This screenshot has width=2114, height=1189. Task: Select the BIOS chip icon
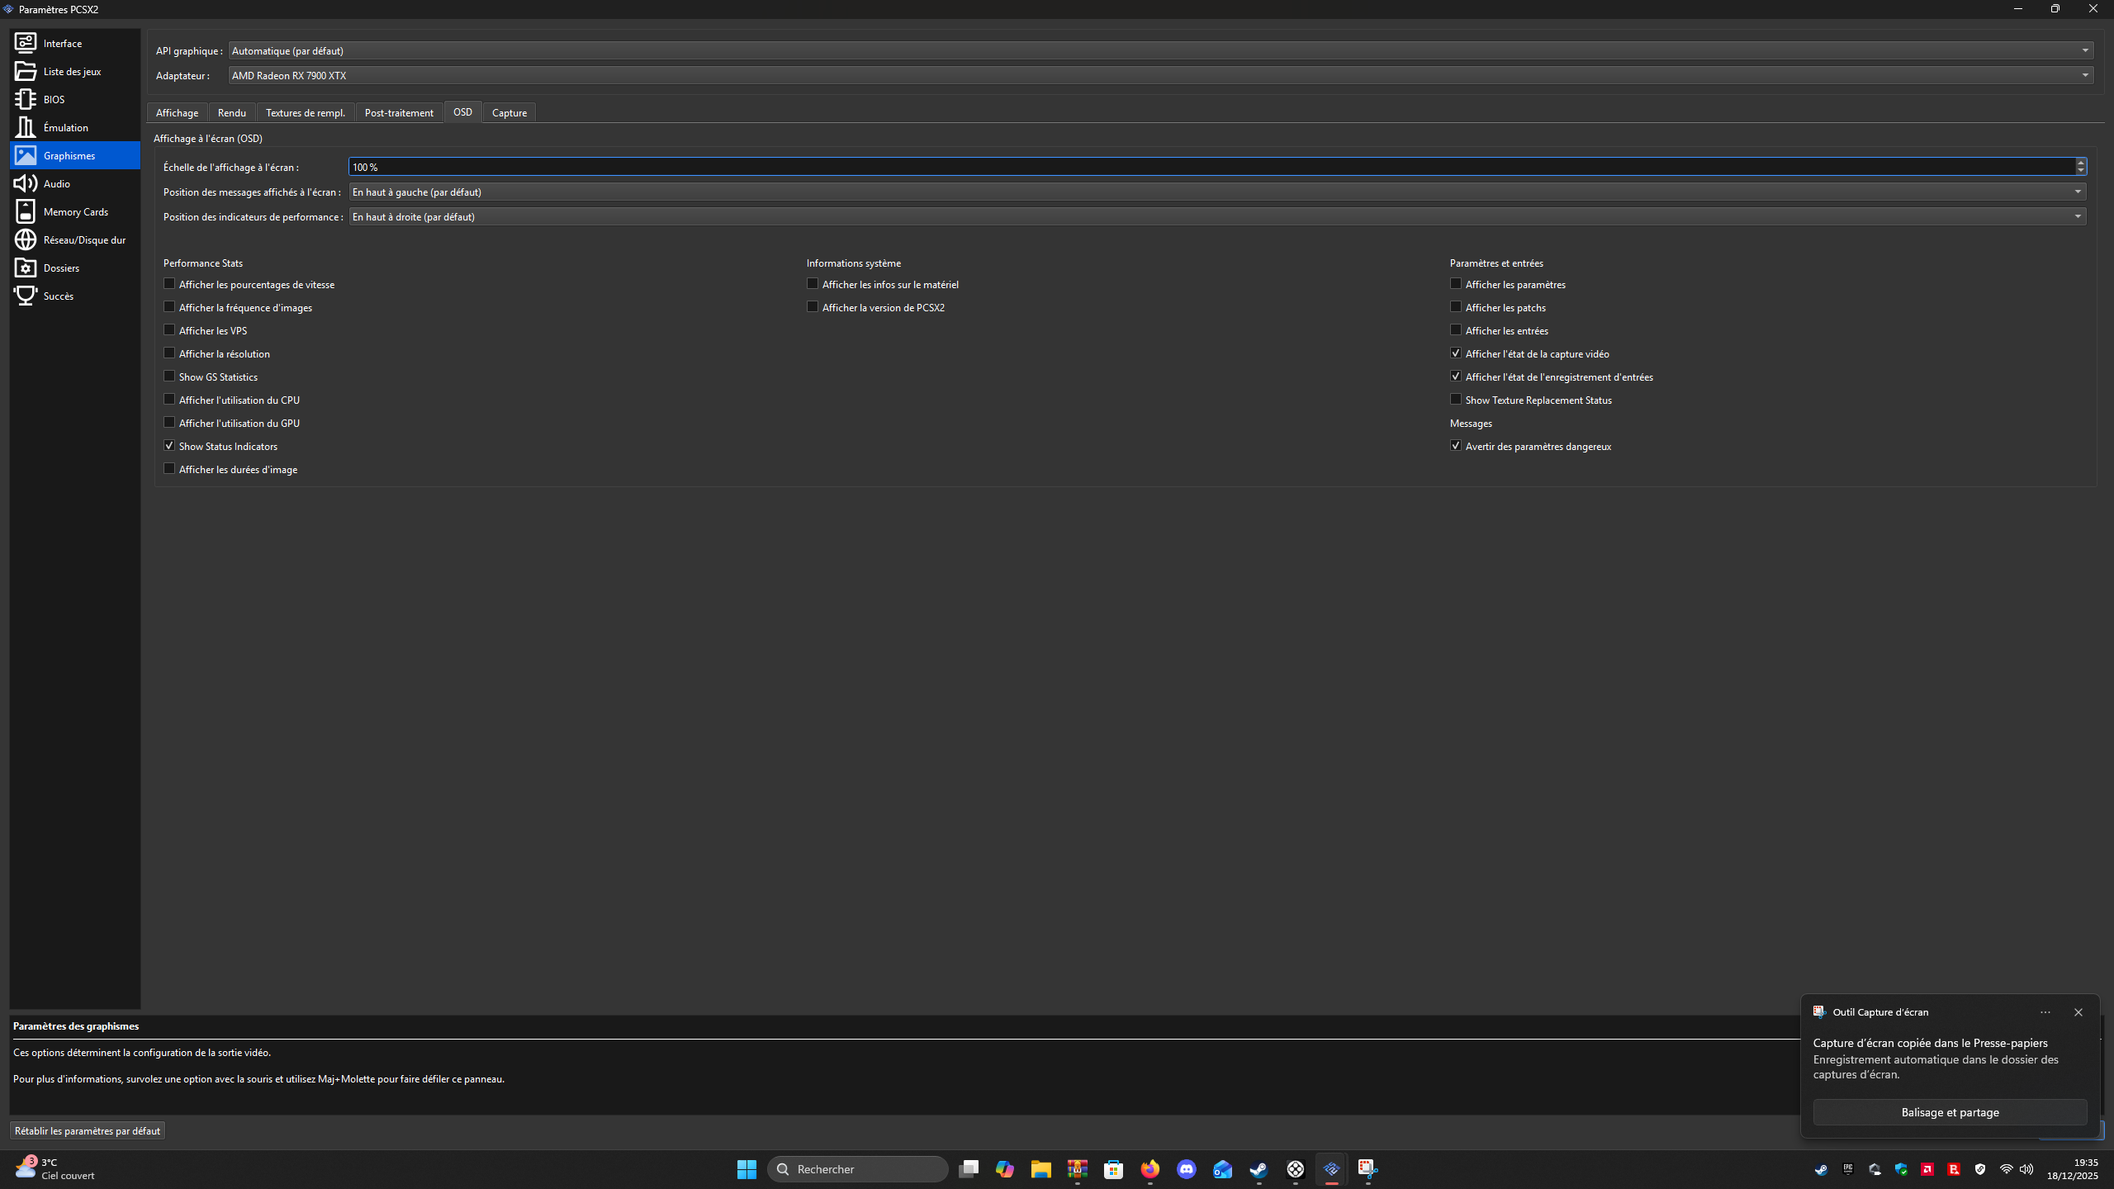pos(26,99)
